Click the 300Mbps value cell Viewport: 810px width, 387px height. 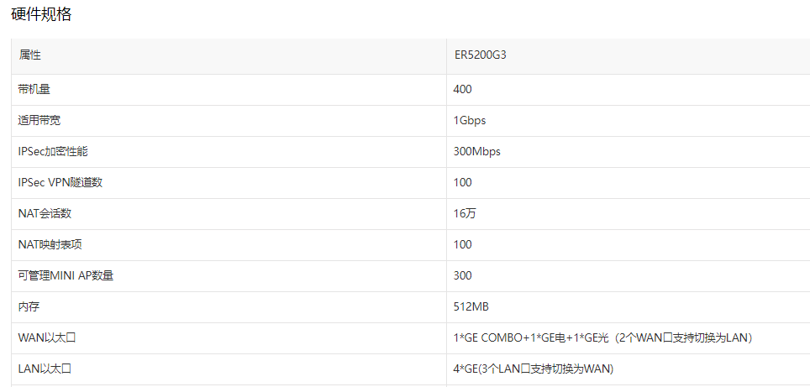(476, 151)
